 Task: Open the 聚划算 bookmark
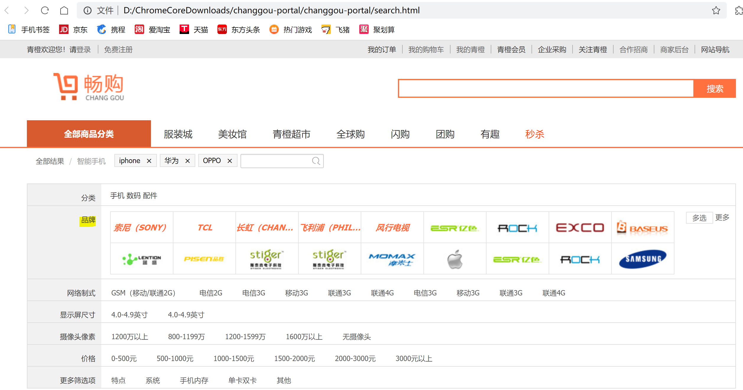[377, 30]
